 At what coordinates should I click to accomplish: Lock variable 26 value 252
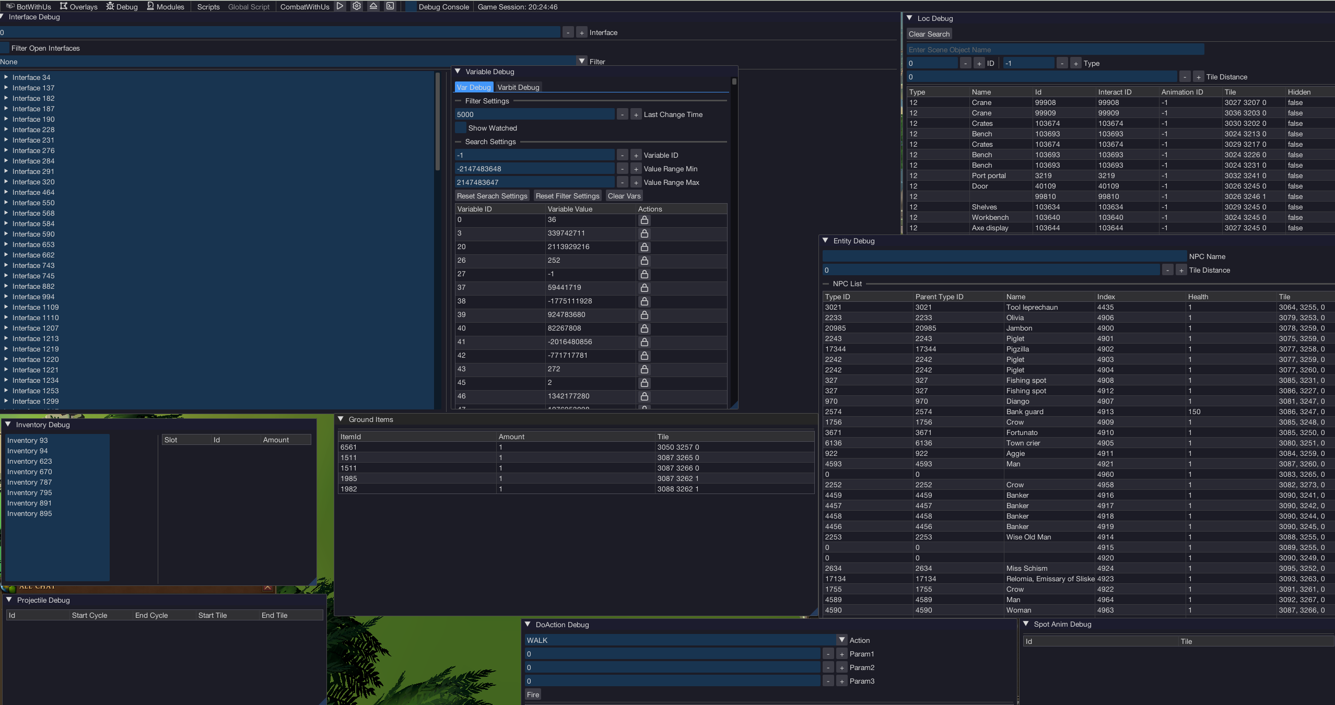(x=645, y=261)
